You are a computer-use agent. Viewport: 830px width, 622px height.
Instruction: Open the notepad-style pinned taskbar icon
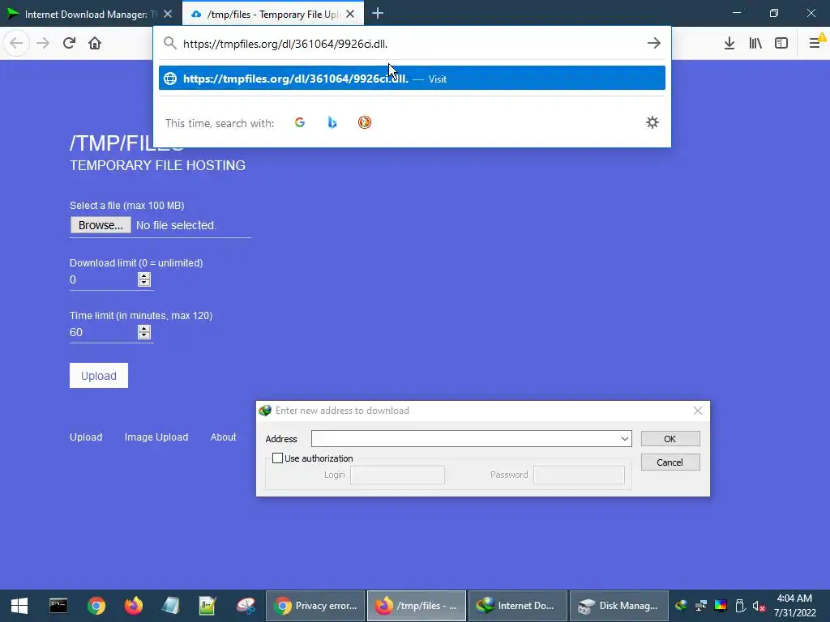[170, 606]
